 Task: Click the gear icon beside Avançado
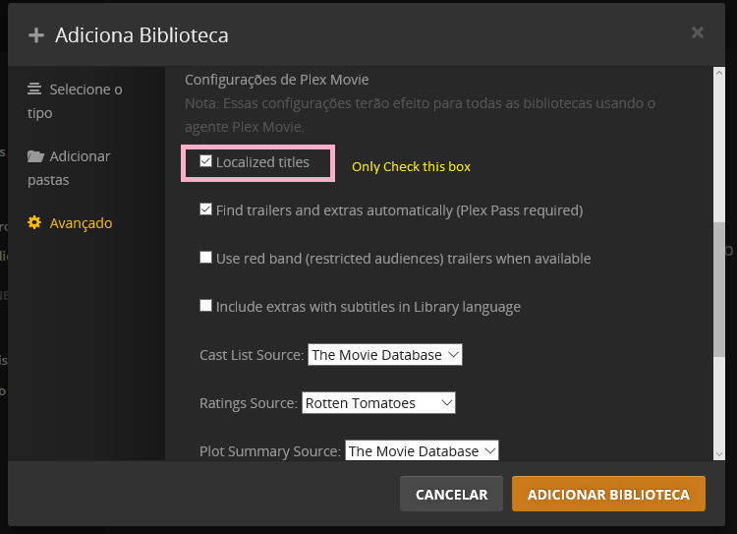[x=34, y=222]
